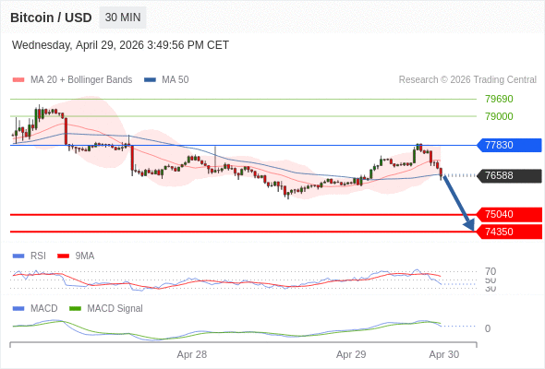Click the 74350 red support price tag
The image size is (545, 369).
509,232
